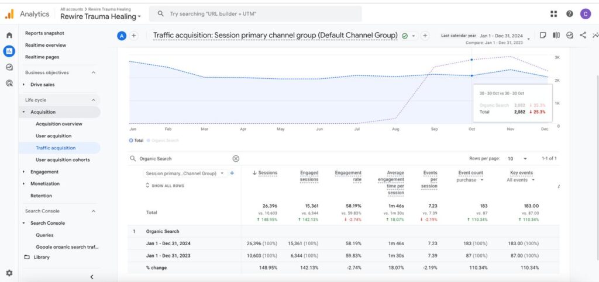Open Realtime overview
The width and height of the screenshot is (599, 282).
46,45
